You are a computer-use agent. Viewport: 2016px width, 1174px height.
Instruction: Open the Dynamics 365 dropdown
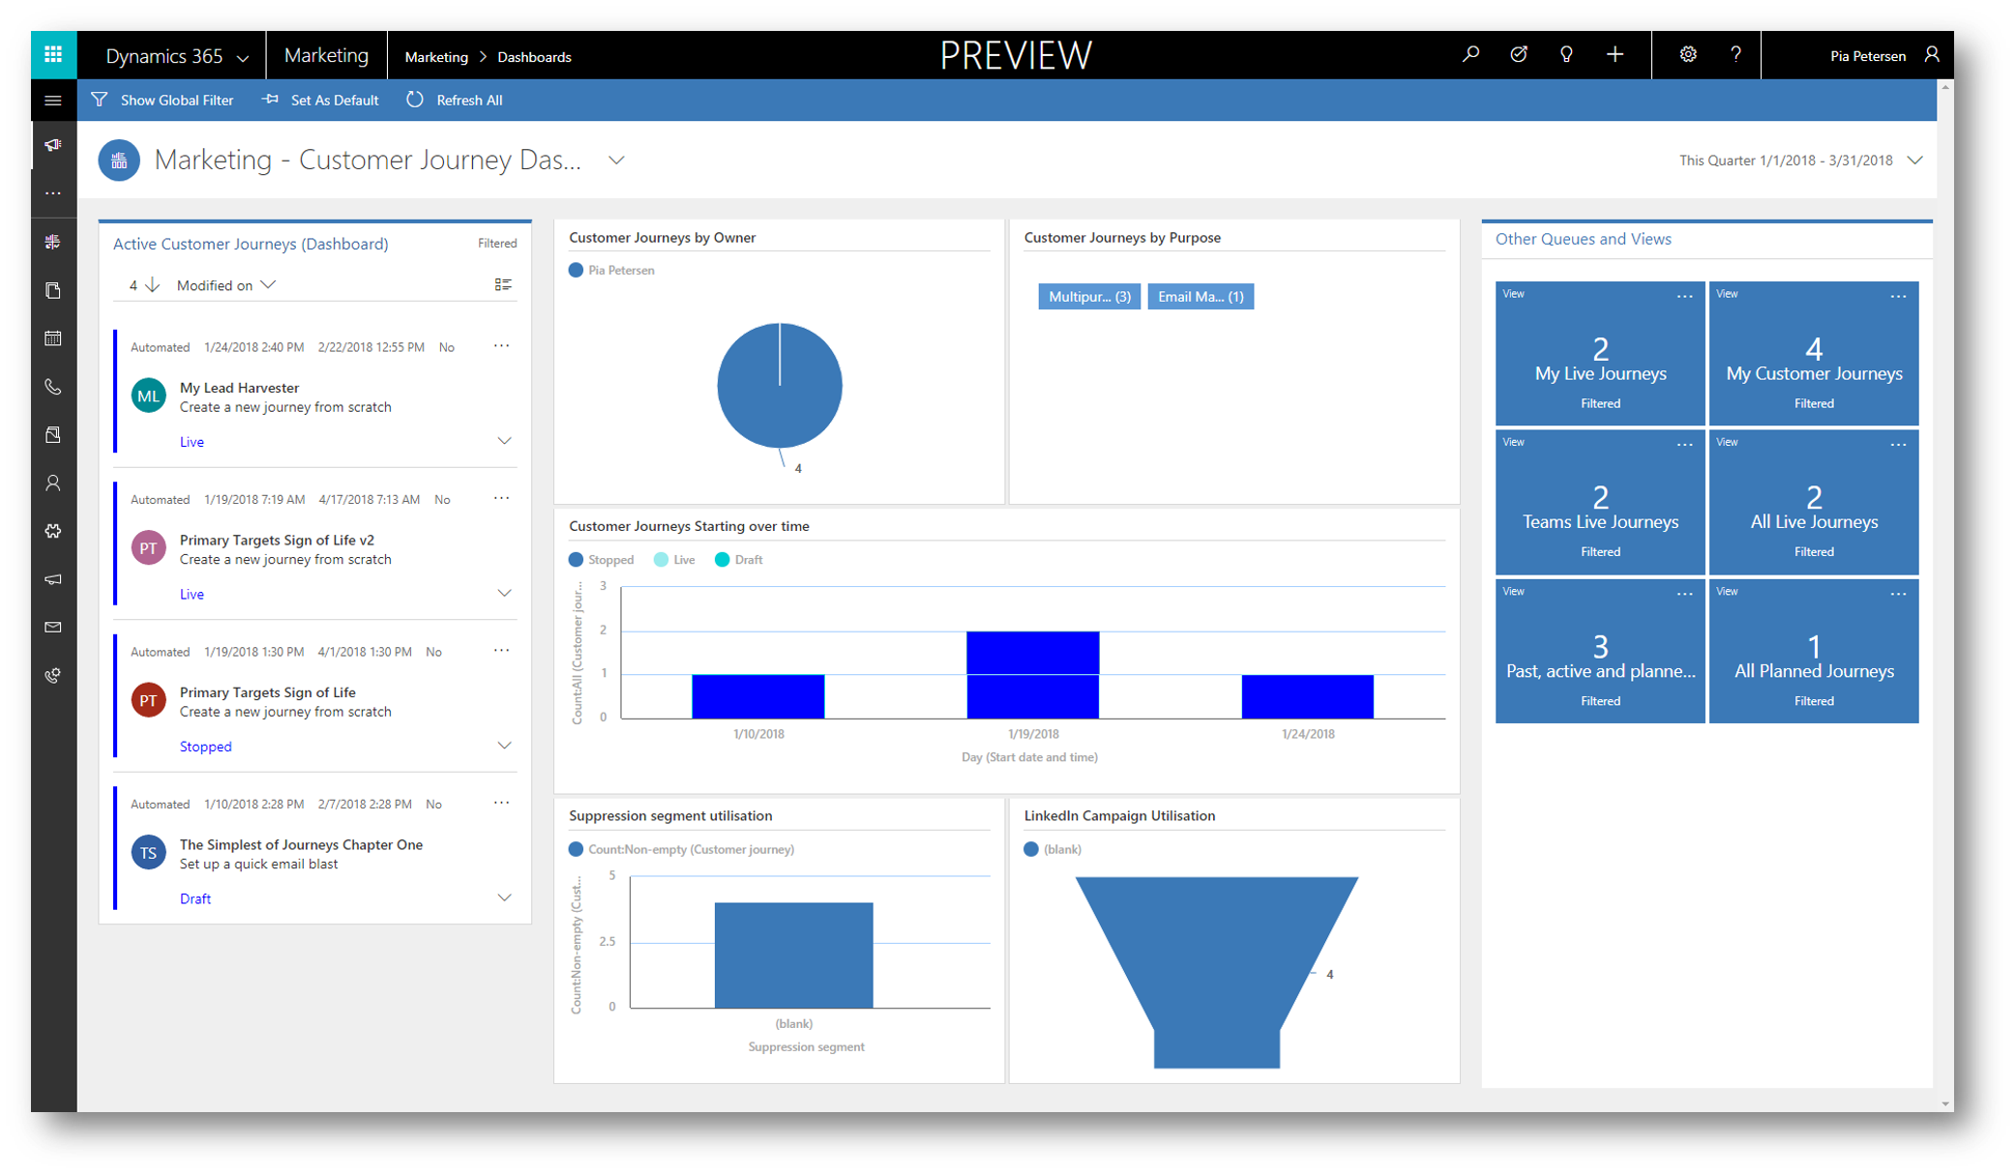click(176, 56)
